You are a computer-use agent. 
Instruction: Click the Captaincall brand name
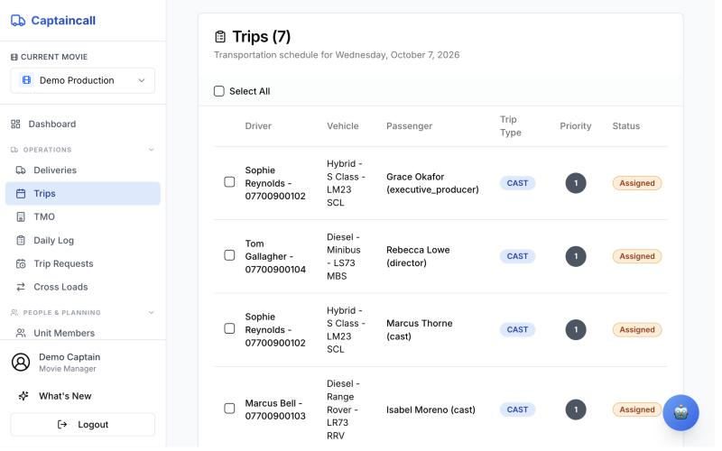tap(63, 21)
